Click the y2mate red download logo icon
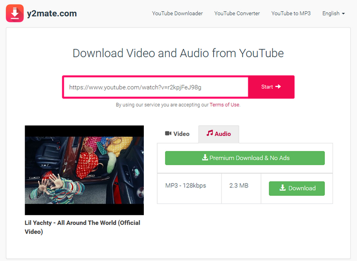 15,13
